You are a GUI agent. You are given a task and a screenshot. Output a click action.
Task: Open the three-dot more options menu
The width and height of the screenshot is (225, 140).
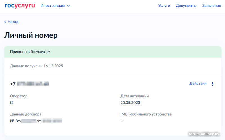point(213,84)
